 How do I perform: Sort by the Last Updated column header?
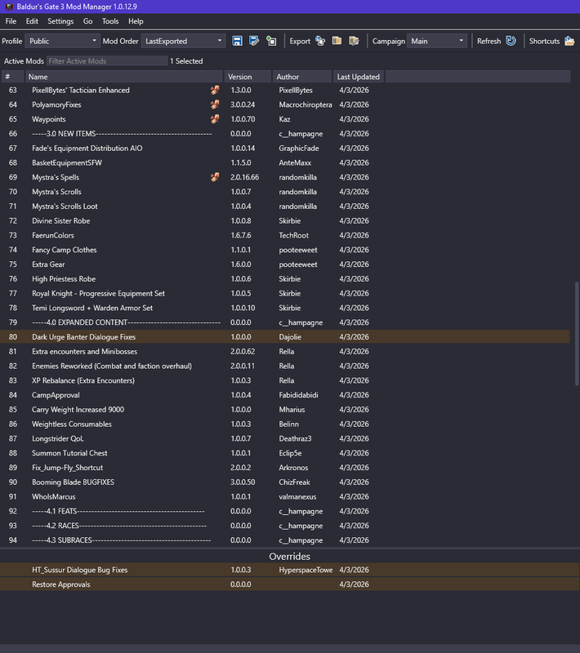pyautogui.click(x=359, y=77)
